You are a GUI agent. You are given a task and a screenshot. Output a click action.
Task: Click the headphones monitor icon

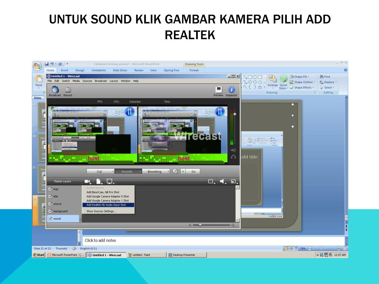click(233, 157)
